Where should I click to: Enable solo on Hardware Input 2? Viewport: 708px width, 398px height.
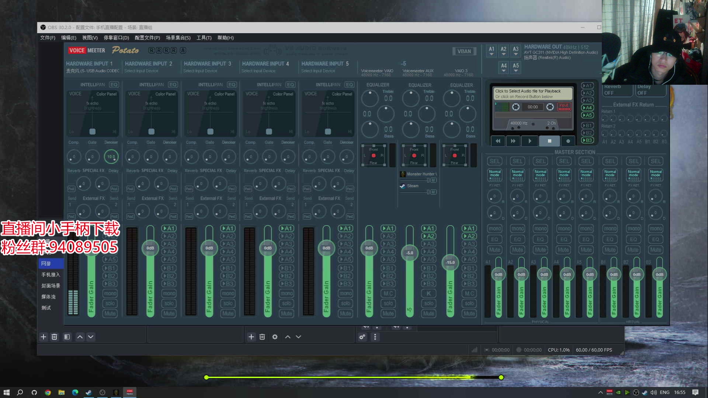tap(169, 303)
